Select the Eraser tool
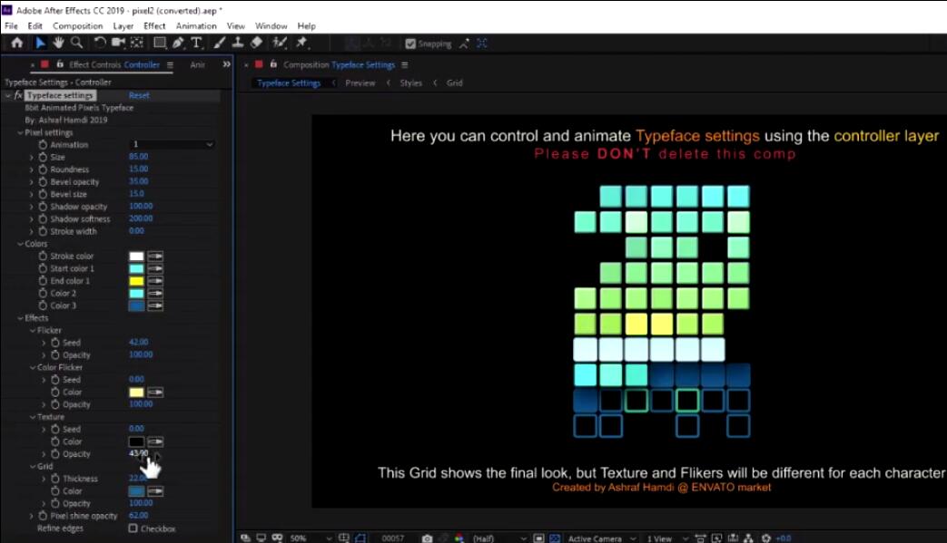 point(257,43)
